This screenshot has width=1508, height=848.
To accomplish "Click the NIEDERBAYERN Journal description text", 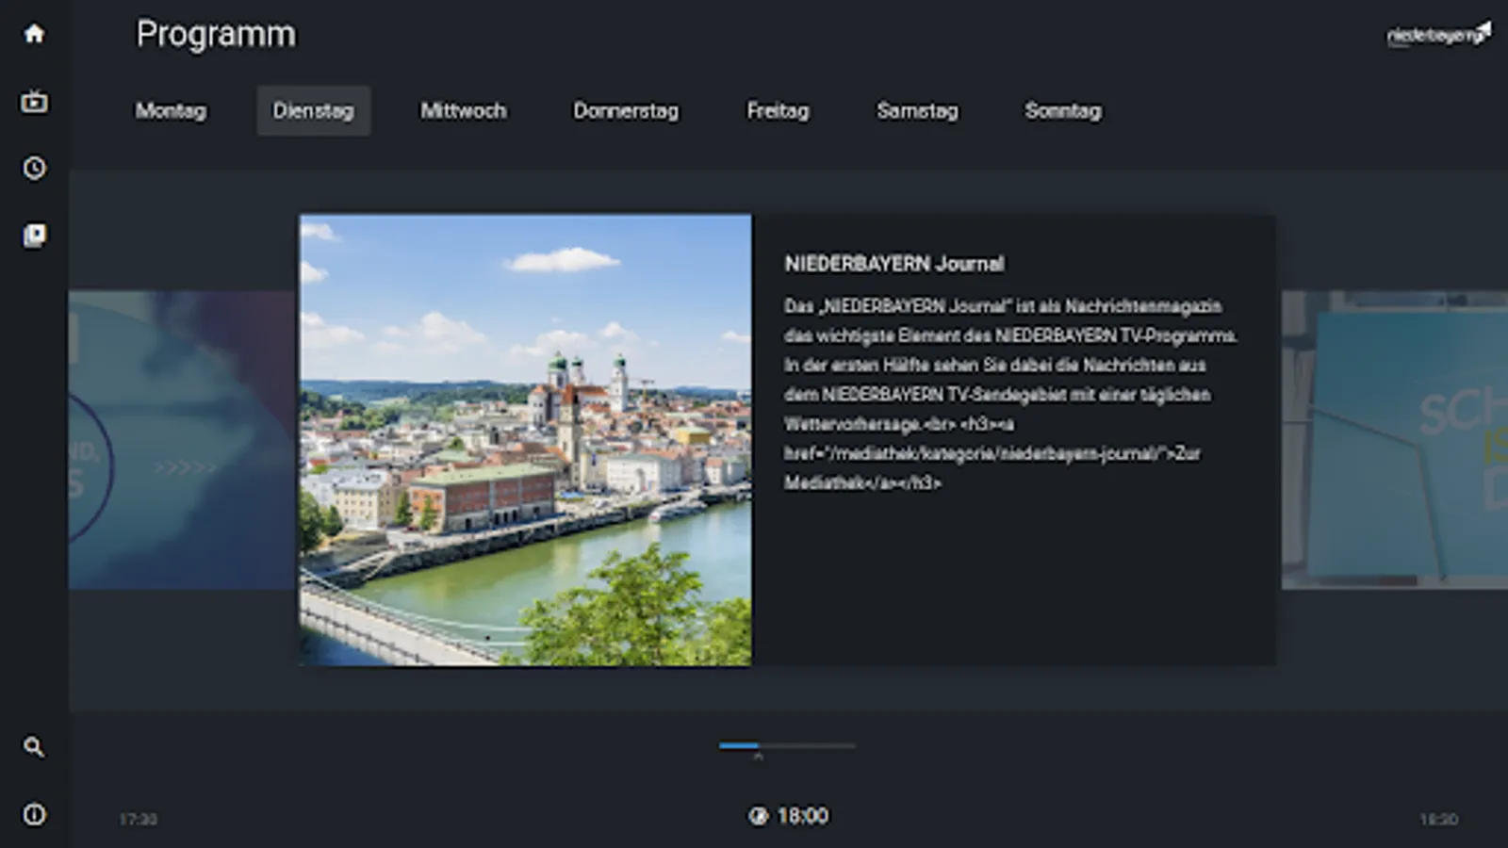I will click(x=1010, y=394).
